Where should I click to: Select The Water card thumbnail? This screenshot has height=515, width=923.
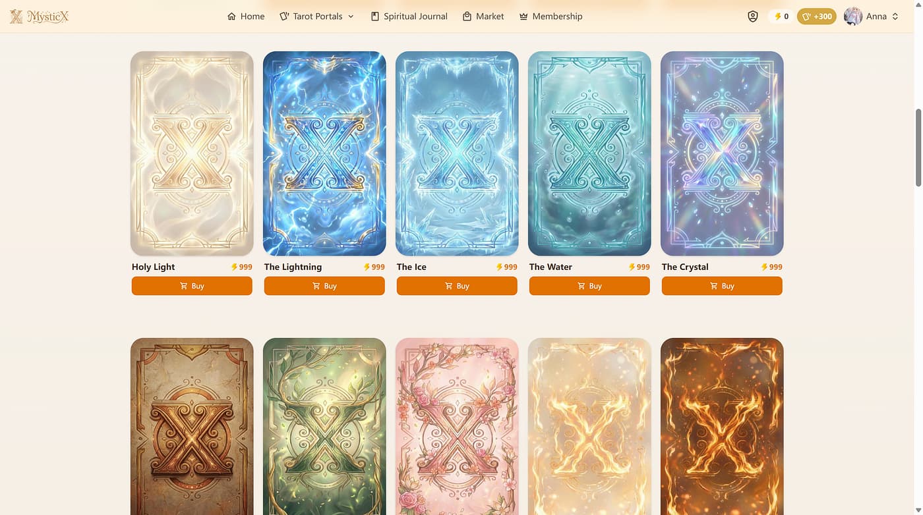click(589, 153)
